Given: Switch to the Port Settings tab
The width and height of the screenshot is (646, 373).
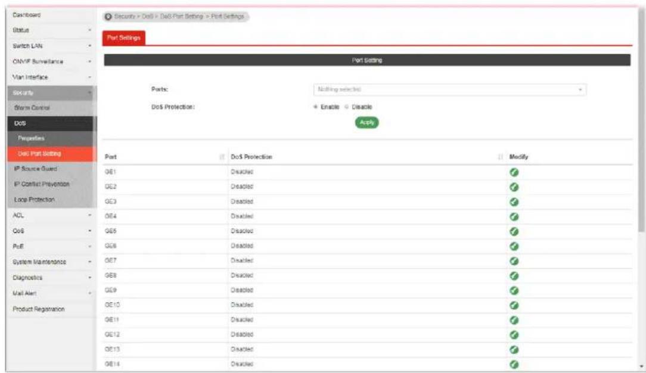Looking at the screenshot, I should tap(123, 38).
